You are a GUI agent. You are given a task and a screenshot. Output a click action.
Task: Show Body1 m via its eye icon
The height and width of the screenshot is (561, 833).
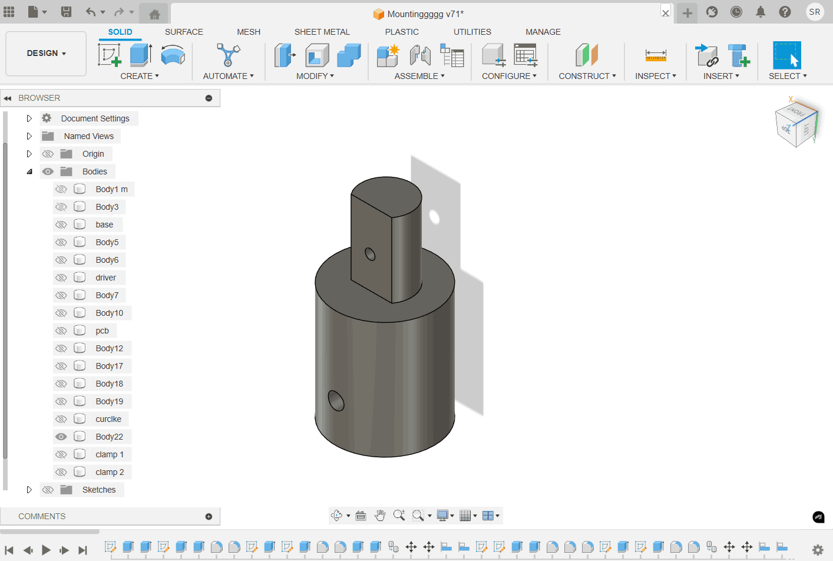click(x=61, y=189)
